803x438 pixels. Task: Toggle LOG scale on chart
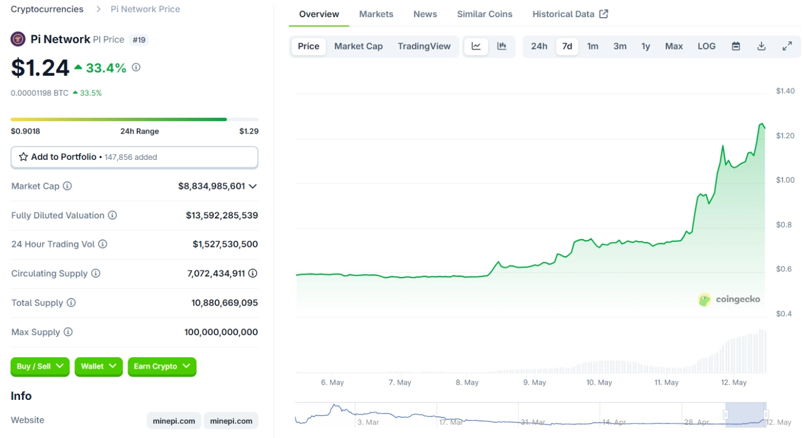coord(707,46)
